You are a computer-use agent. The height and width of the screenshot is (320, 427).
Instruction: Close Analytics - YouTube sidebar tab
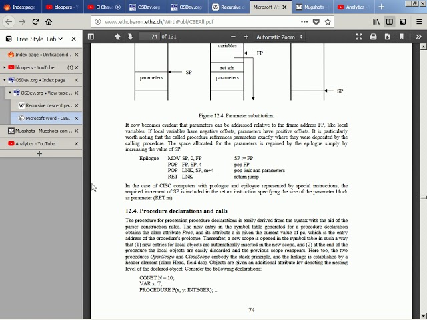(77, 144)
